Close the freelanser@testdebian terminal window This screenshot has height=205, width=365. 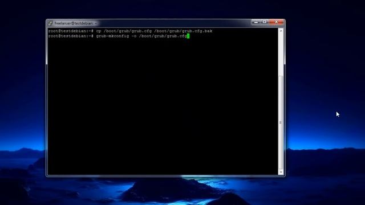click(x=276, y=22)
